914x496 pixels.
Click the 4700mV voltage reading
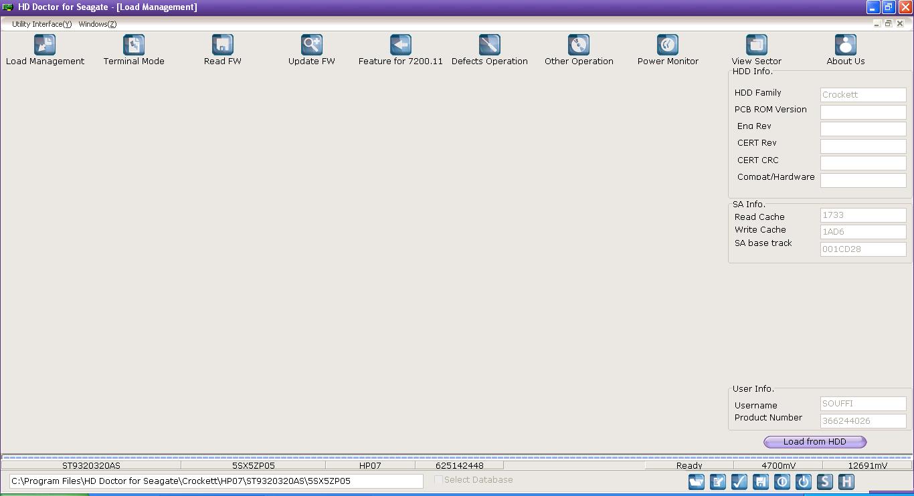click(778, 465)
